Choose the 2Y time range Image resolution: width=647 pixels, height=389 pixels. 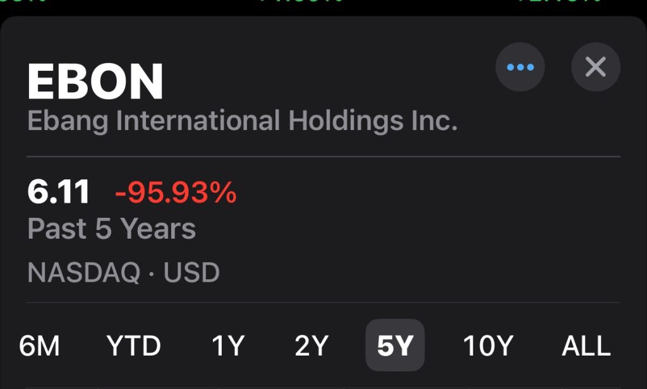coord(311,346)
